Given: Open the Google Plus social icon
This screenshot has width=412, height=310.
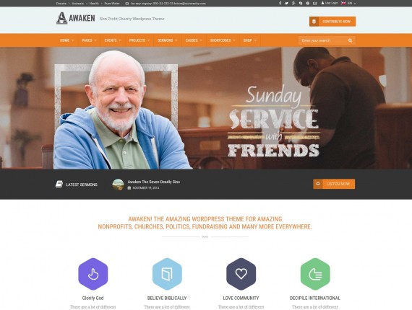Looking at the screenshot, I should coord(293,4).
